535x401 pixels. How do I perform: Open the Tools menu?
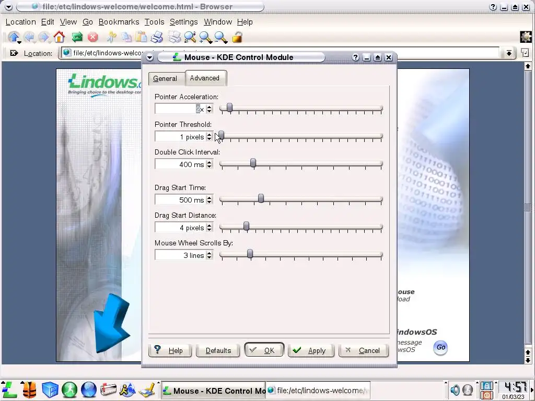154,22
